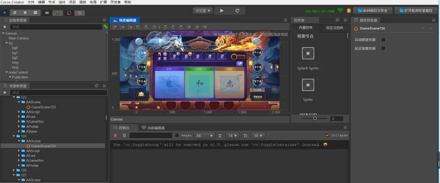
Task: Click the refresh preview button
Action: [x=237, y=11]
